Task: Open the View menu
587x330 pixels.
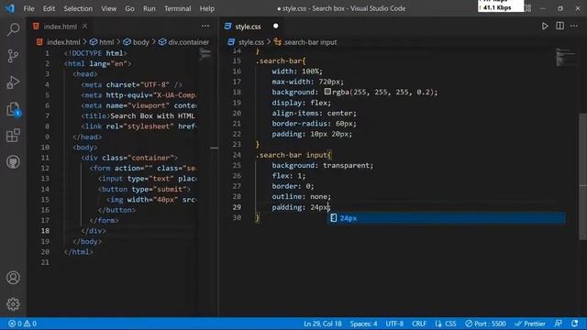Action: (x=108, y=8)
